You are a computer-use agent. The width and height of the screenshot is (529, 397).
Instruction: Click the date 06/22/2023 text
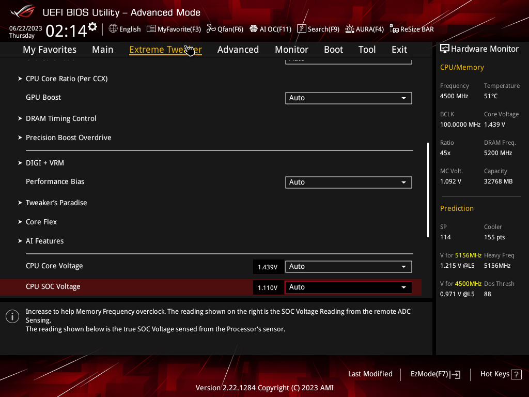pyautogui.click(x=26, y=28)
